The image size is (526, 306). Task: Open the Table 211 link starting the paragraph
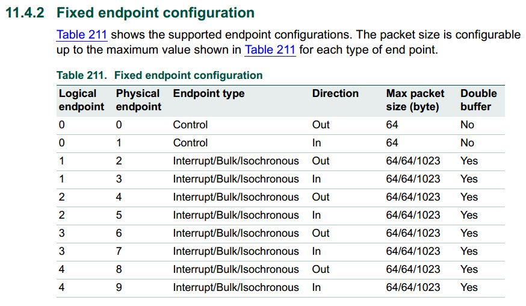[x=81, y=35]
